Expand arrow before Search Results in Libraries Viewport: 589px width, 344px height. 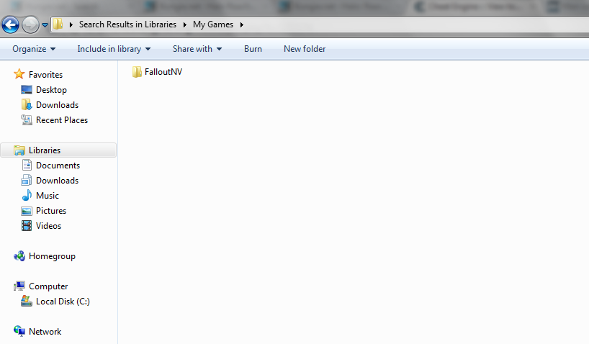point(71,24)
